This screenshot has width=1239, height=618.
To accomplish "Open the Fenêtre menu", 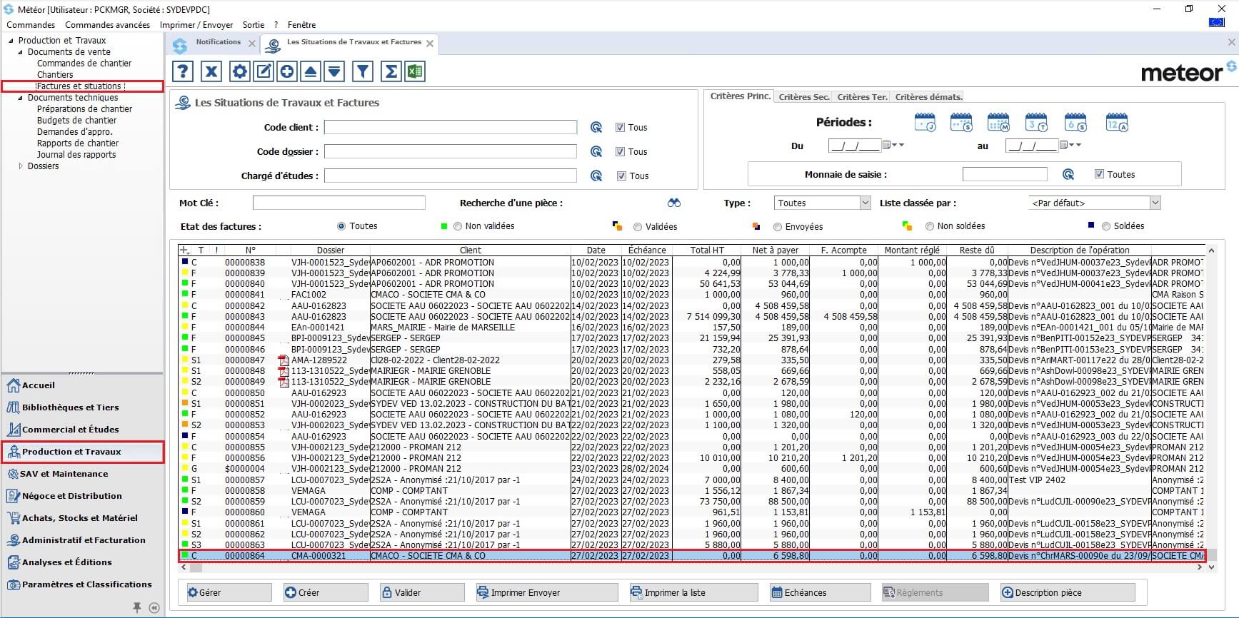I will [x=301, y=25].
